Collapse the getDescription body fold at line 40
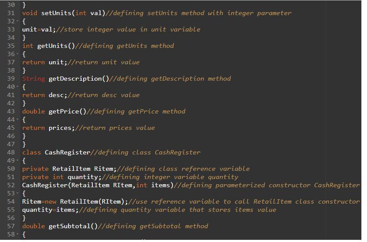The width and height of the screenshot is (367, 242). [17, 87]
